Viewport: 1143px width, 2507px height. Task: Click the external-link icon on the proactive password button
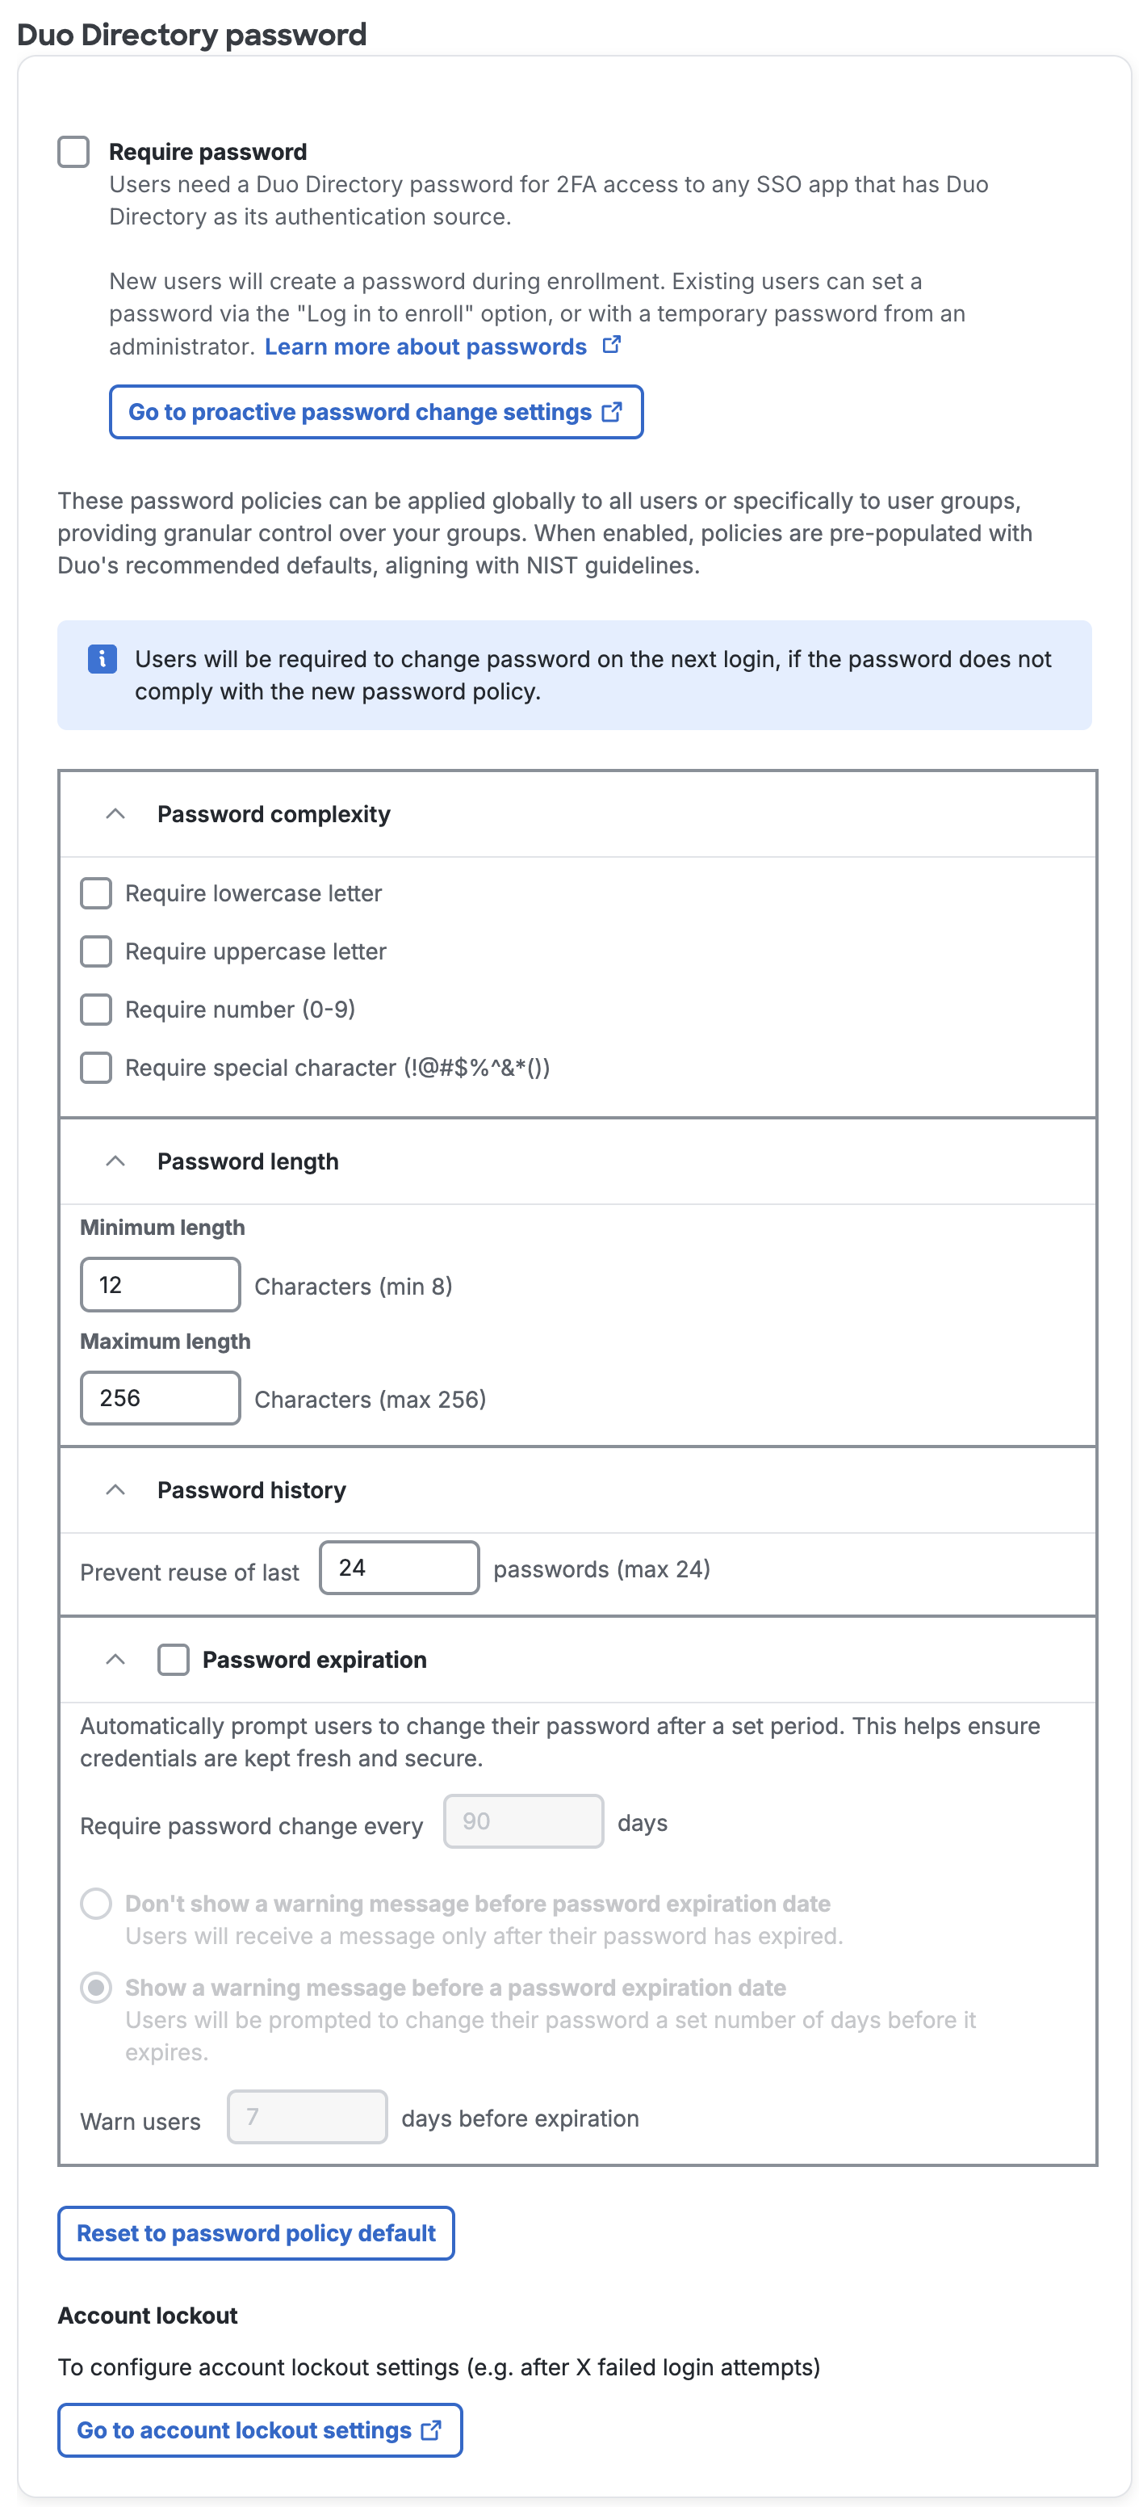(612, 412)
